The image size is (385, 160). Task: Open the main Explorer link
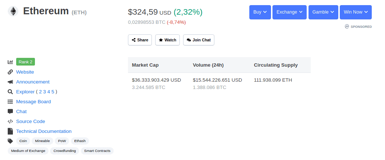[x=25, y=92]
